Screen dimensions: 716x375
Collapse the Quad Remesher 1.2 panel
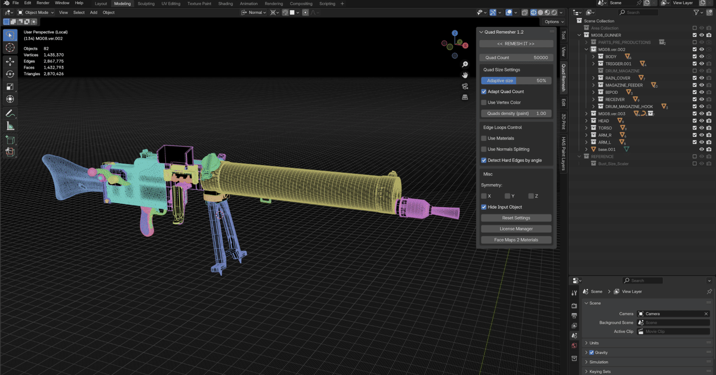point(482,32)
